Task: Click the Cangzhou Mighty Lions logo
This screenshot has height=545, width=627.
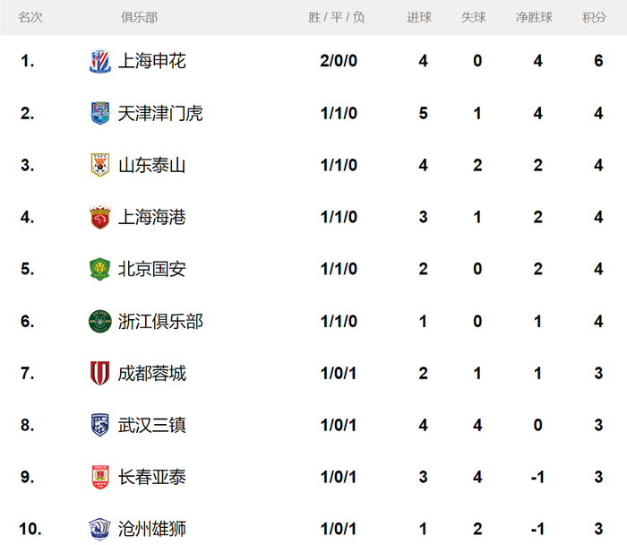Action: tap(99, 529)
